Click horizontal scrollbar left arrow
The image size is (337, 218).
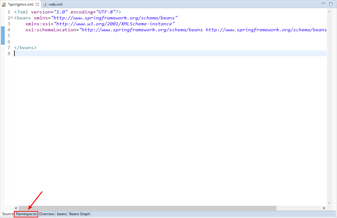(x=16, y=208)
